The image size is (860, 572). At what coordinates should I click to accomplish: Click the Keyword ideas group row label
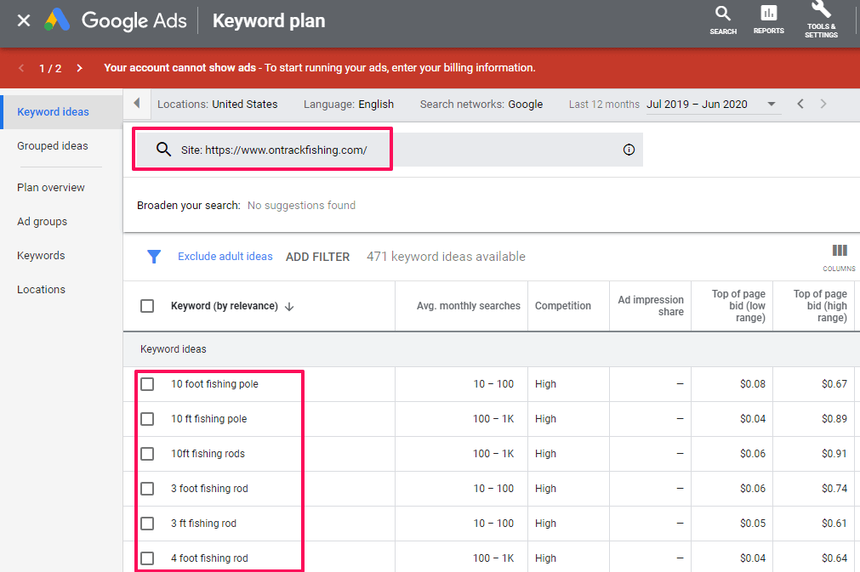pyautogui.click(x=174, y=349)
